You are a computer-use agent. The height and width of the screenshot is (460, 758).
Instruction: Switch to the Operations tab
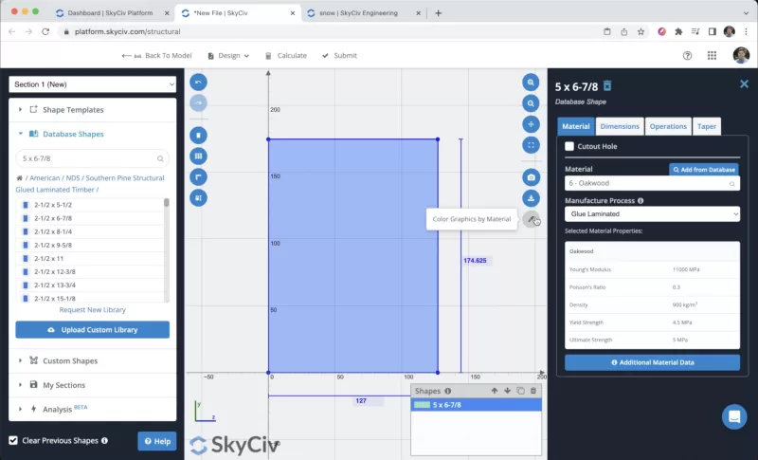click(668, 126)
